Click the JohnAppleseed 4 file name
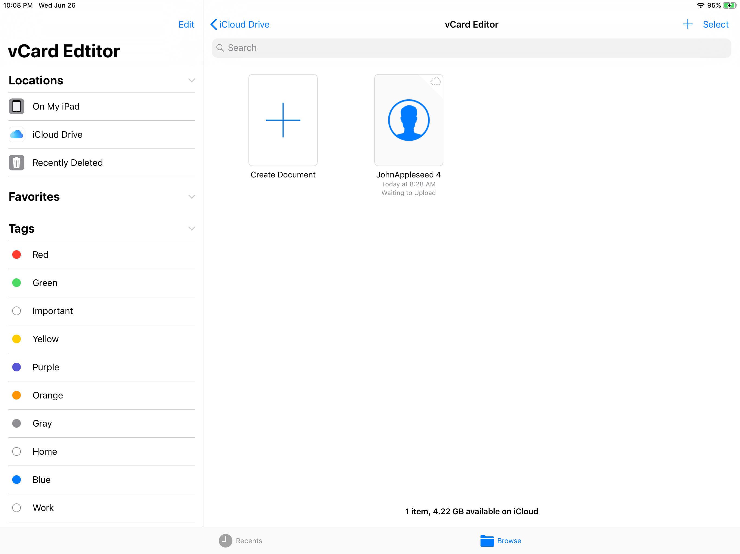740x554 pixels. point(408,175)
